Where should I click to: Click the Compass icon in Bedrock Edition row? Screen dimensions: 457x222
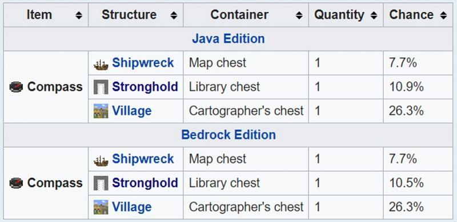tap(16, 183)
